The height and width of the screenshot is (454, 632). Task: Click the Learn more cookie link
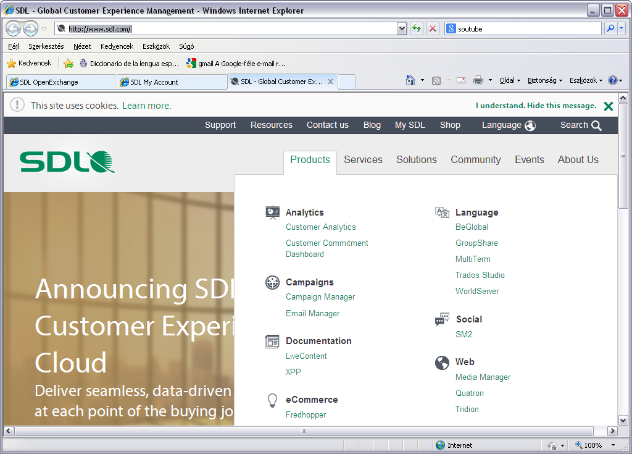pos(147,106)
